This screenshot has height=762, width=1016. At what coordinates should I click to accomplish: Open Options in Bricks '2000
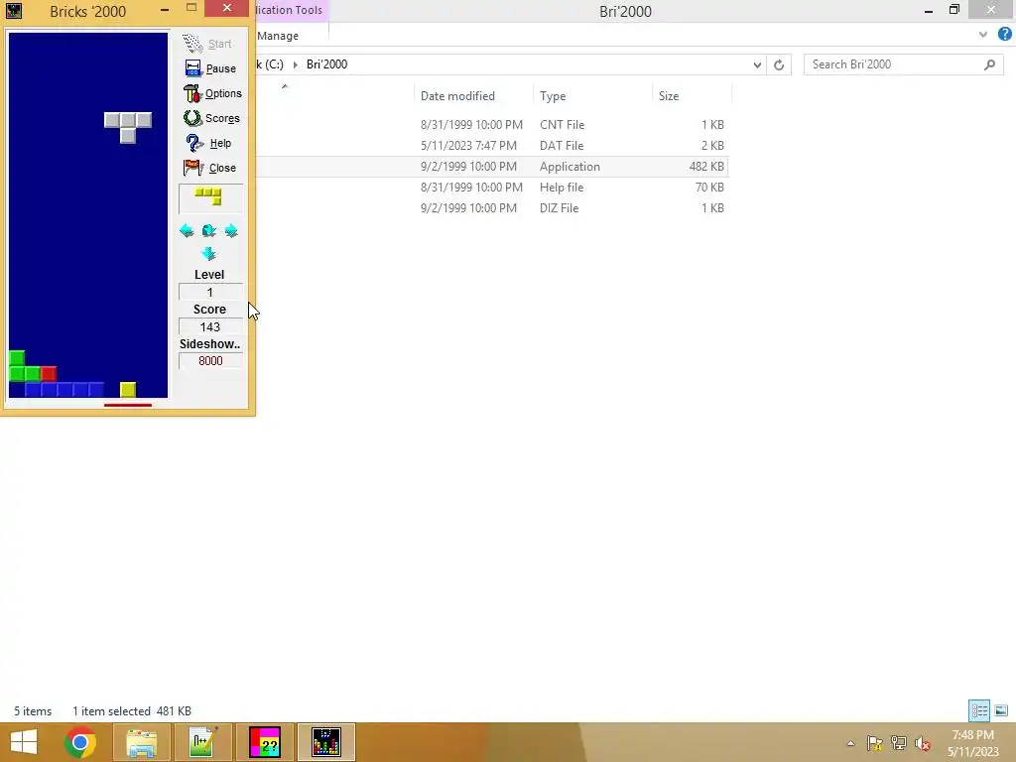coord(212,93)
